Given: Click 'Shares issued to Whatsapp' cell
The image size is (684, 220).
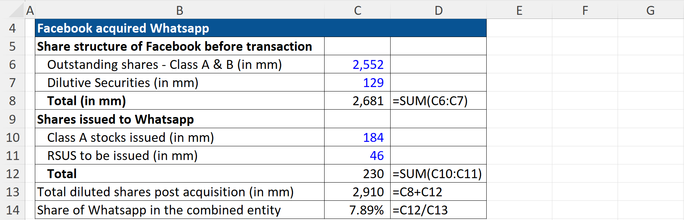Looking at the screenshot, I should tap(180, 119).
